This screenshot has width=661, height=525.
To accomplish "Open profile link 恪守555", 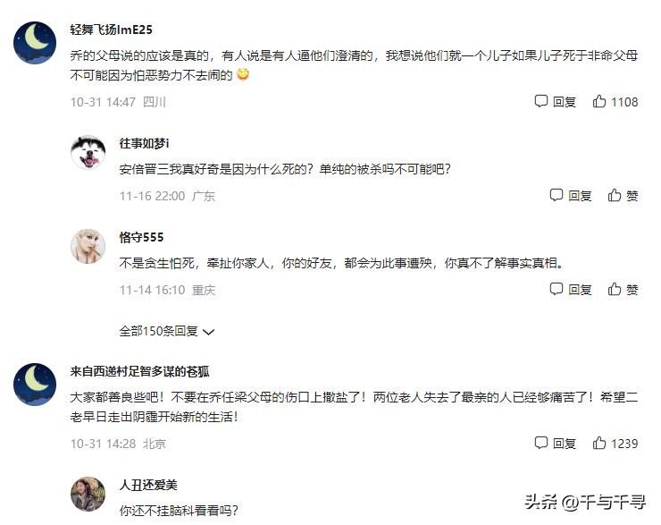I will pyautogui.click(x=141, y=237).
